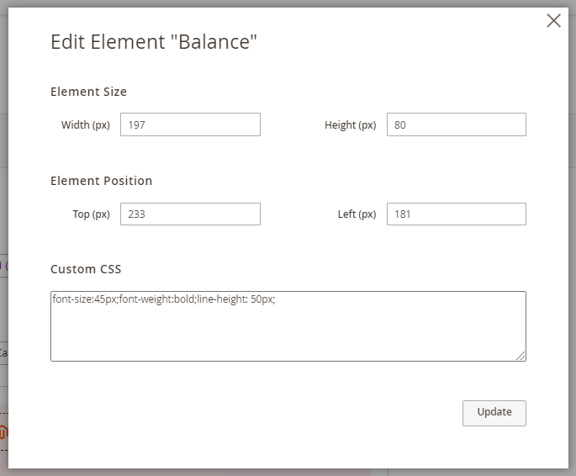Select the Top (px) input field

point(190,214)
